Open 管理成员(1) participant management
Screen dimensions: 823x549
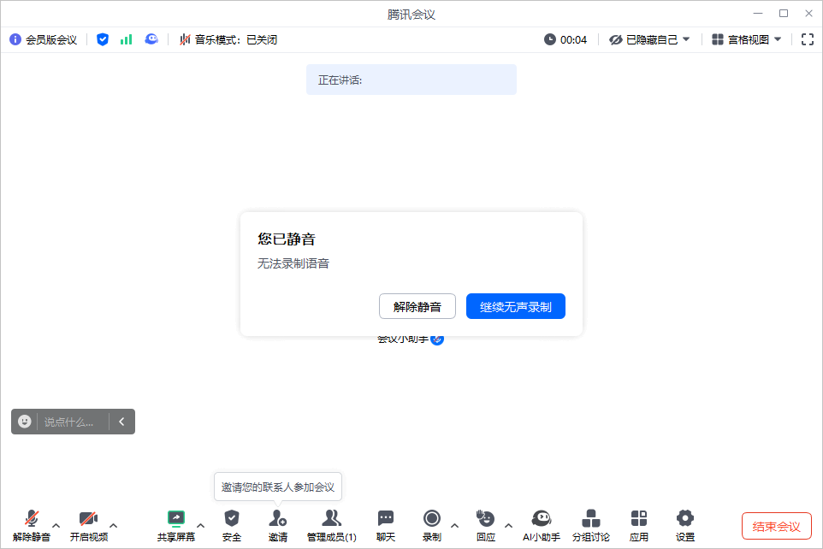[x=332, y=525]
